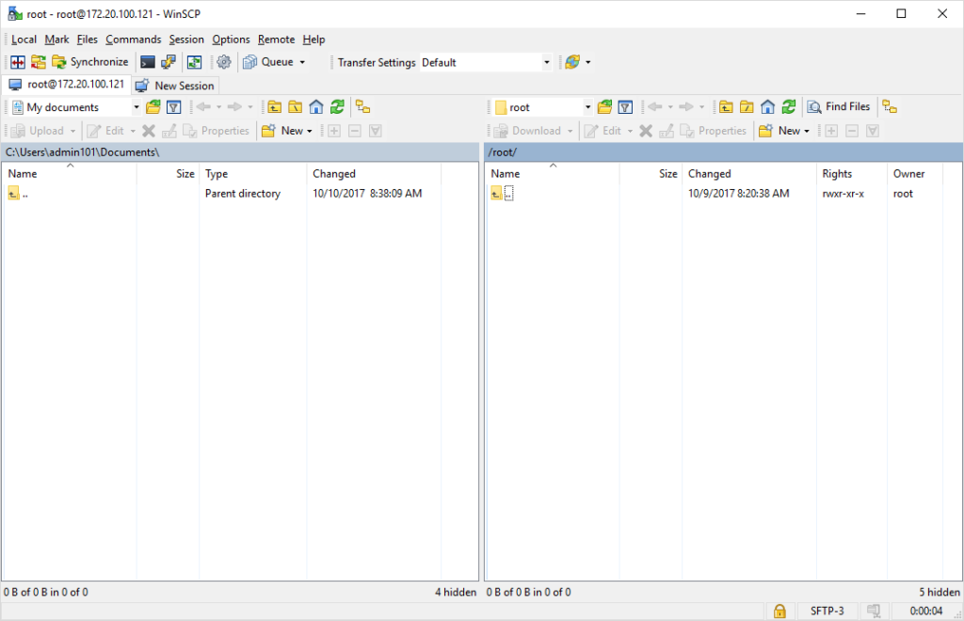Click the Download button

point(531,130)
